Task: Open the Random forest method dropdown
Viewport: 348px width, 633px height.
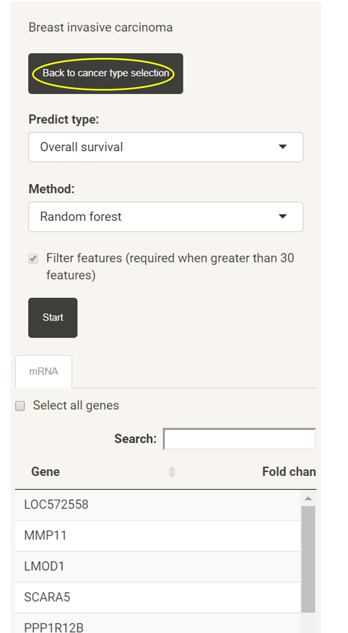Action: [166, 217]
